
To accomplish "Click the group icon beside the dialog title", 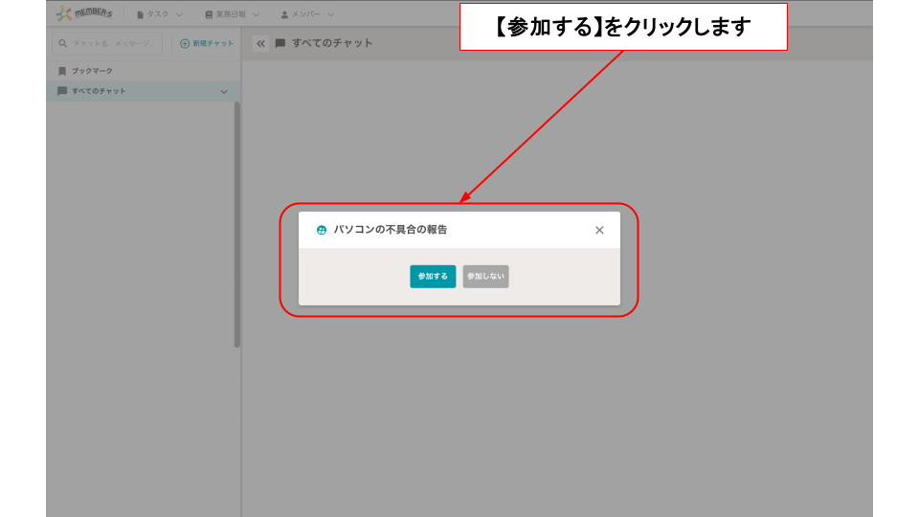I will [322, 230].
